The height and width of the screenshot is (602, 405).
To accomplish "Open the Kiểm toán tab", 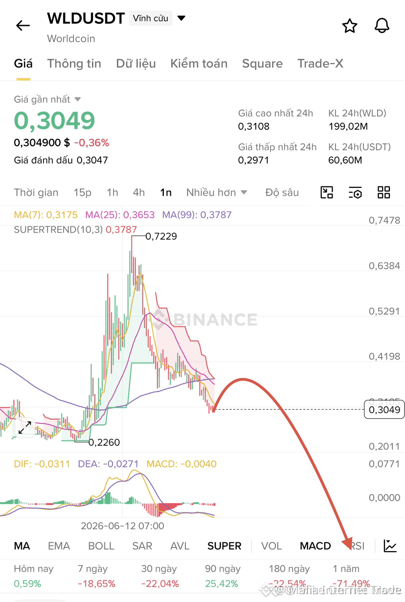I will (199, 64).
